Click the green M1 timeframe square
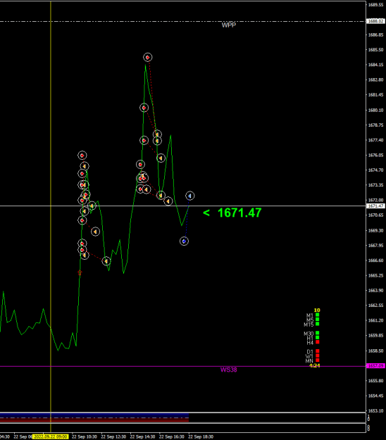 [318, 315]
